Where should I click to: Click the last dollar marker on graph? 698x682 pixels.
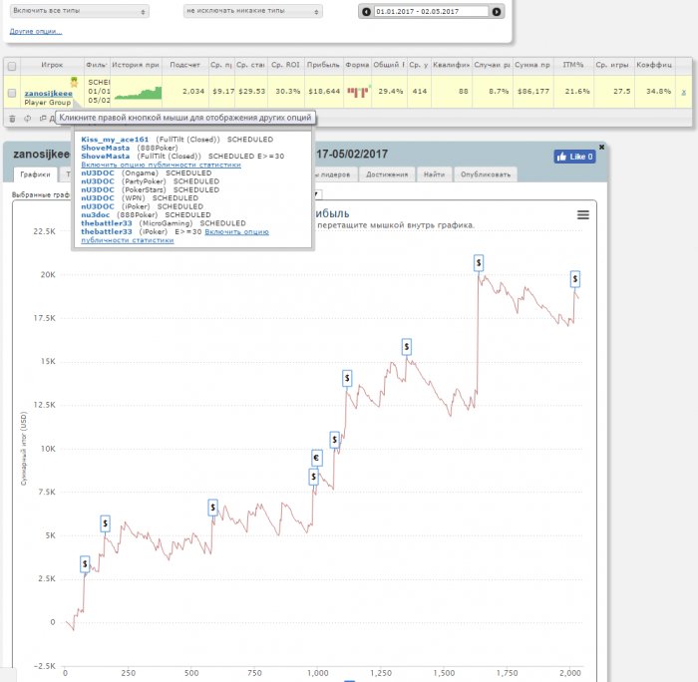(x=575, y=279)
